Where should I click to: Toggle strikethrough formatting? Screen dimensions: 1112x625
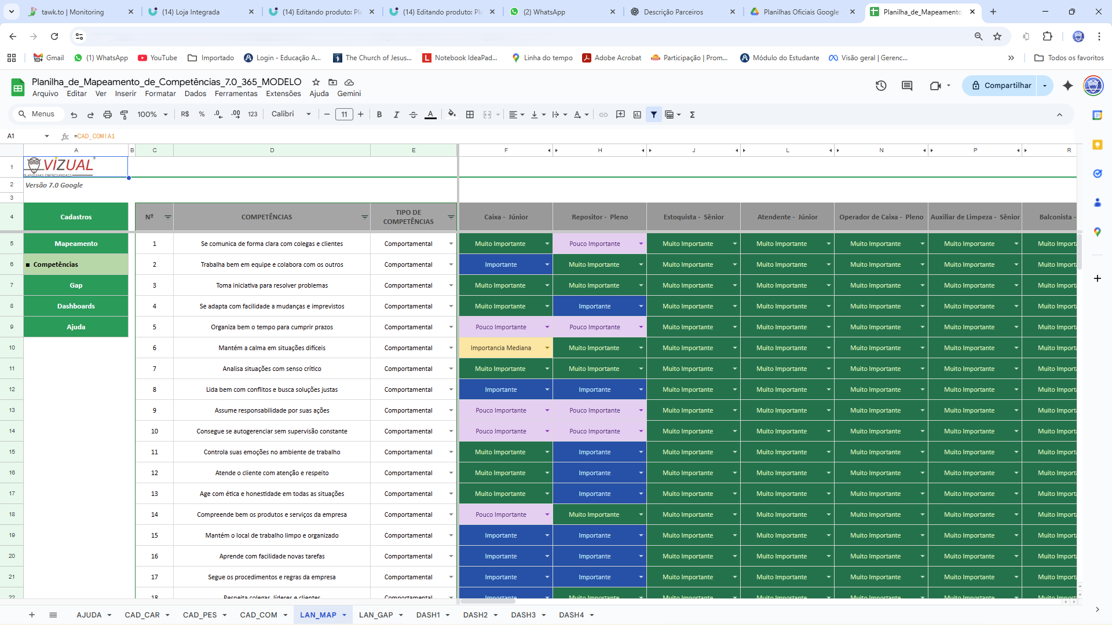coord(413,115)
